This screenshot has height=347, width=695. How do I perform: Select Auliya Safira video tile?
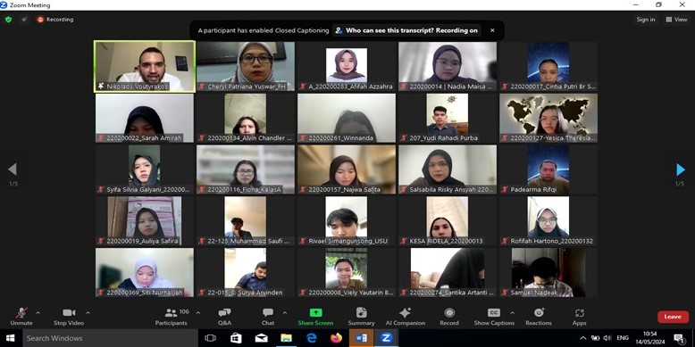click(x=145, y=221)
